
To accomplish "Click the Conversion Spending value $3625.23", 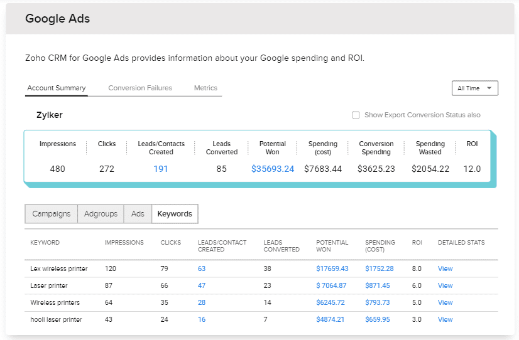I will pyautogui.click(x=376, y=169).
